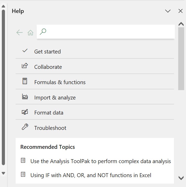This screenshot has height=187, width=186.
Task: Click the Format data paintbrush icon
Action: click(25, 112)
